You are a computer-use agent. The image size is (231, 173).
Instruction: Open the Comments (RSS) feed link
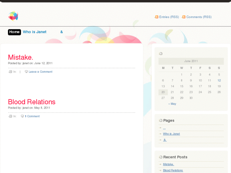[x=199, y=17]
